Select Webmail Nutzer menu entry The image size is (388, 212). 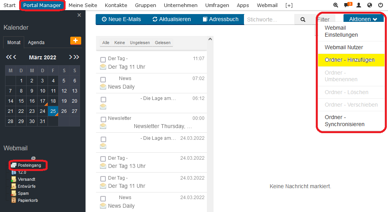(351, 47)
